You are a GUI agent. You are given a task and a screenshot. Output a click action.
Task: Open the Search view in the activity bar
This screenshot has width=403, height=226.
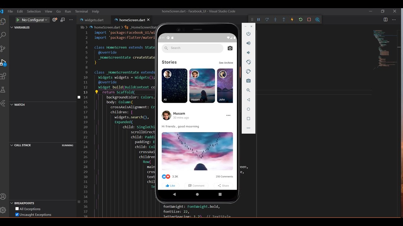point(3,35)
